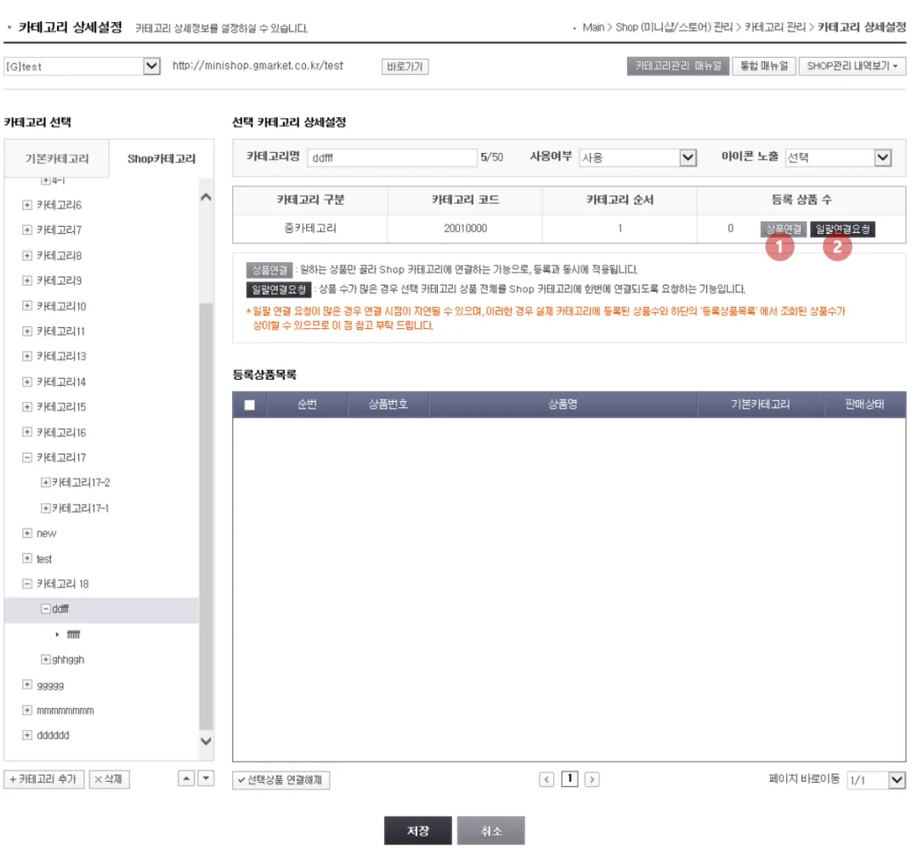918x854 pixels.
Task: Click the 상품연결 button in product count cell
Action: pos(784,229)
